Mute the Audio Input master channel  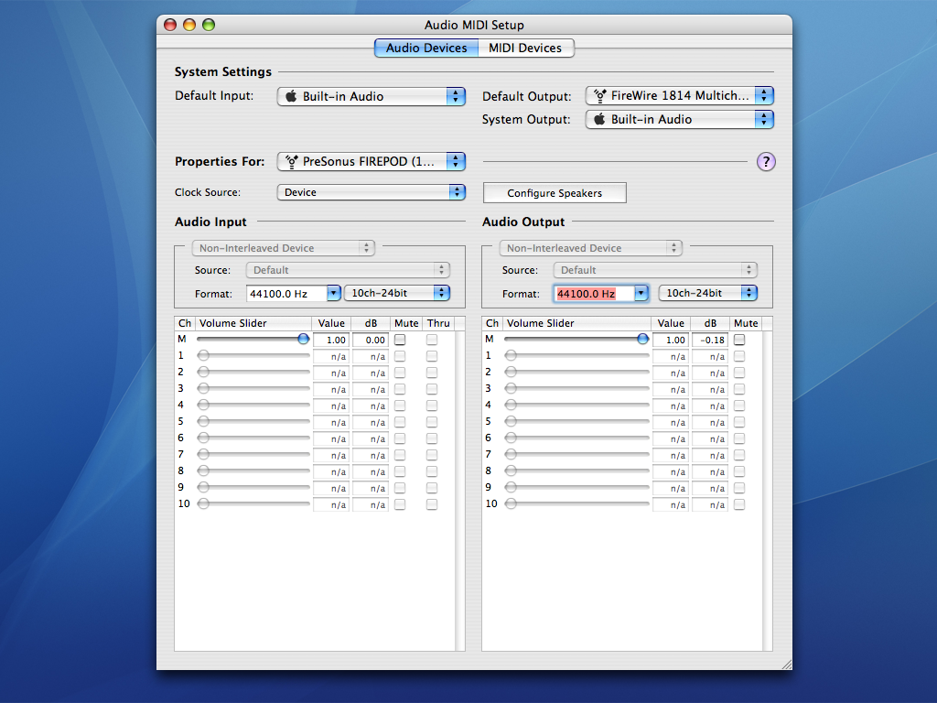click(x=400, y=340)
